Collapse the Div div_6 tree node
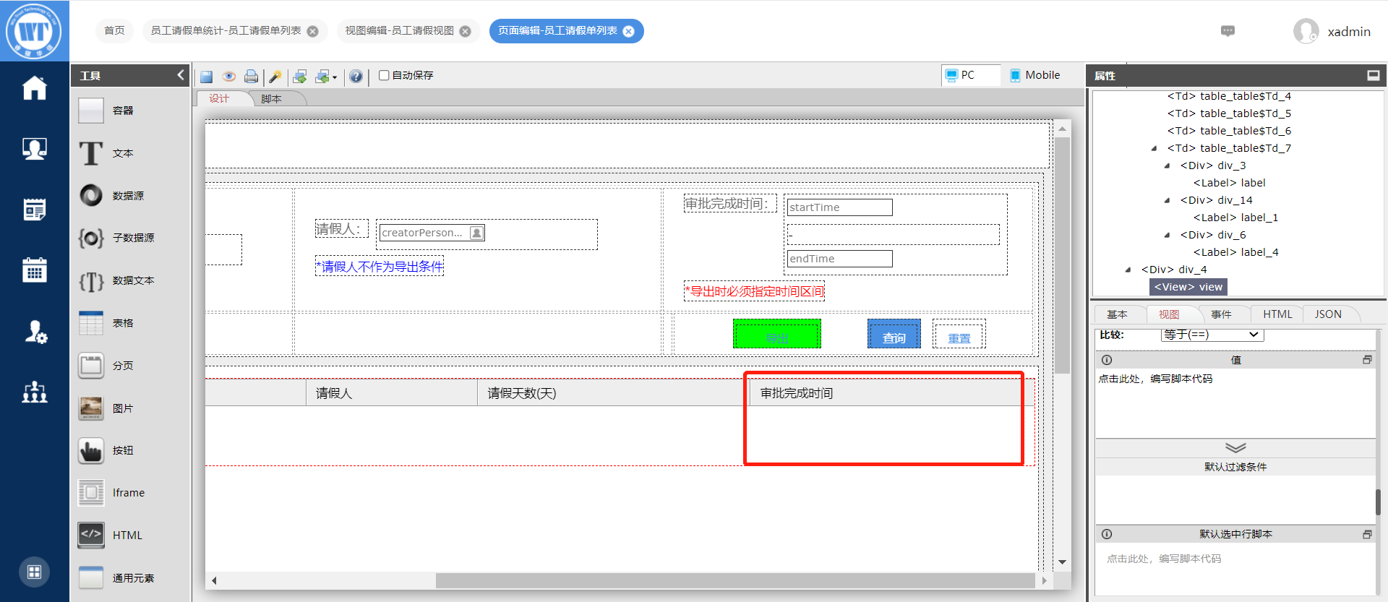The height and width of the screenshot is (602, 1388). click(x=1167, y=235)
